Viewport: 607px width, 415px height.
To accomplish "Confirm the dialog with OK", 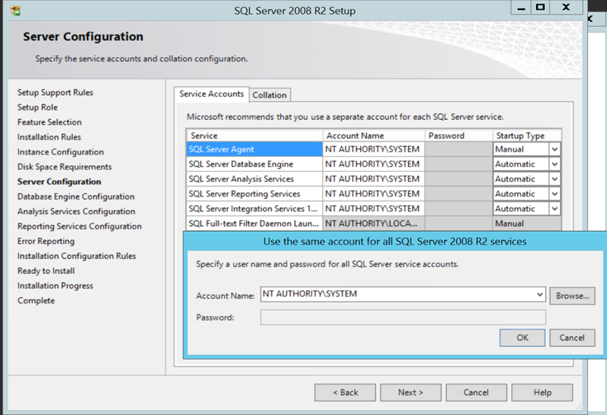I will point(522,338).
